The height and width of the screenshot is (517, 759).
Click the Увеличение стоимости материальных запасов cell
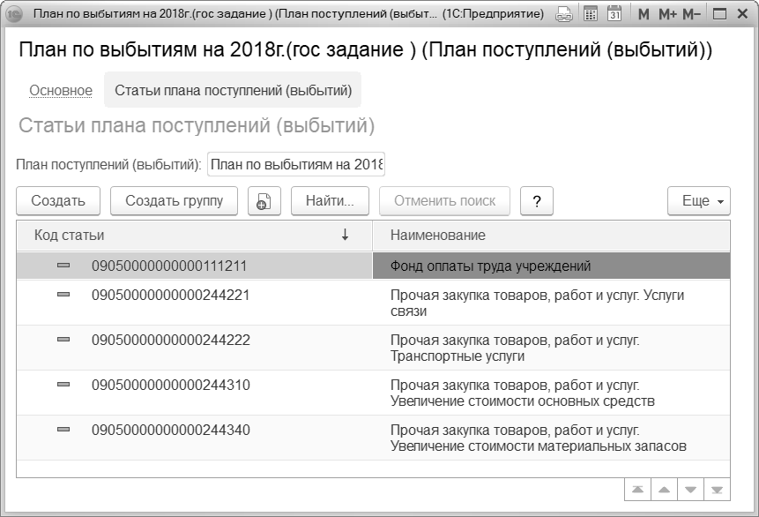[x=551, y=438]
